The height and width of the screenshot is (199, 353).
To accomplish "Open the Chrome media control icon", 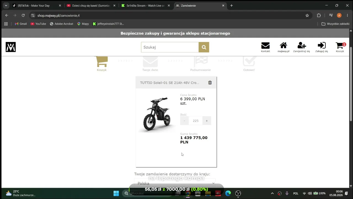I will (331, 15).
